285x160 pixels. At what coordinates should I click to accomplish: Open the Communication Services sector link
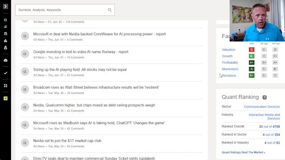[x=262, y=107]
